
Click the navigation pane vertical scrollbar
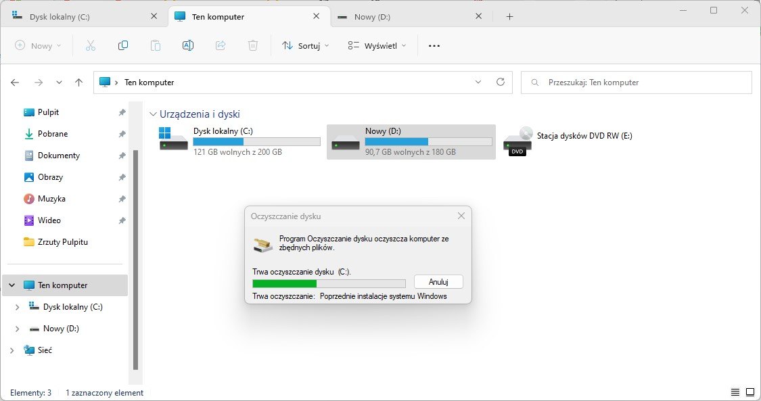click(x=135, y=260)
